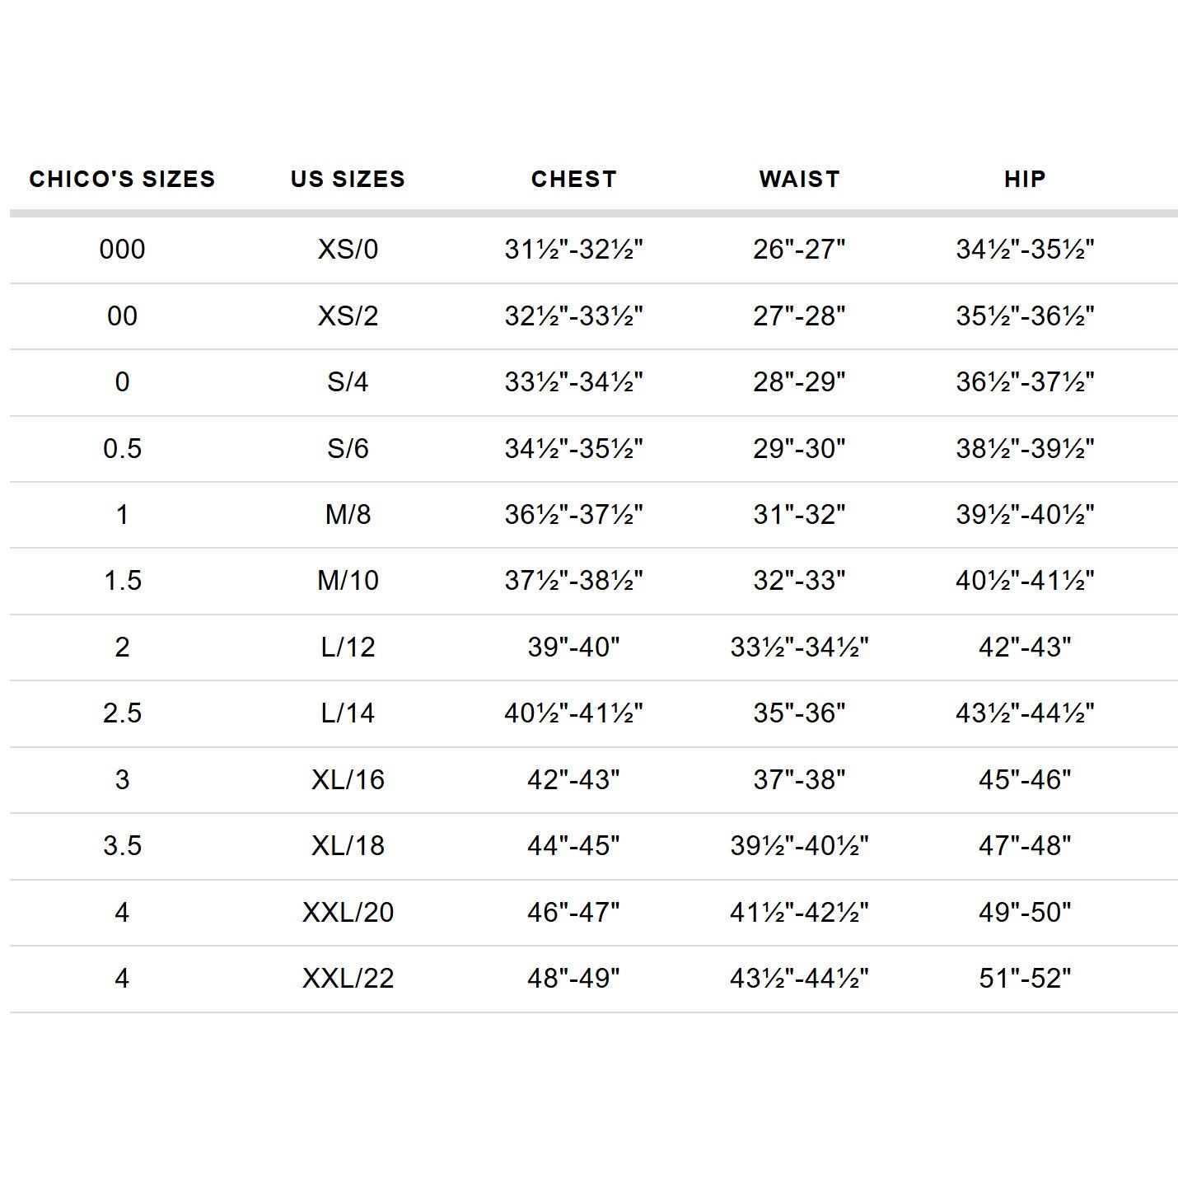Select the XXL/22 US size cell
1178x1178 pixels.
pos(348,978)
